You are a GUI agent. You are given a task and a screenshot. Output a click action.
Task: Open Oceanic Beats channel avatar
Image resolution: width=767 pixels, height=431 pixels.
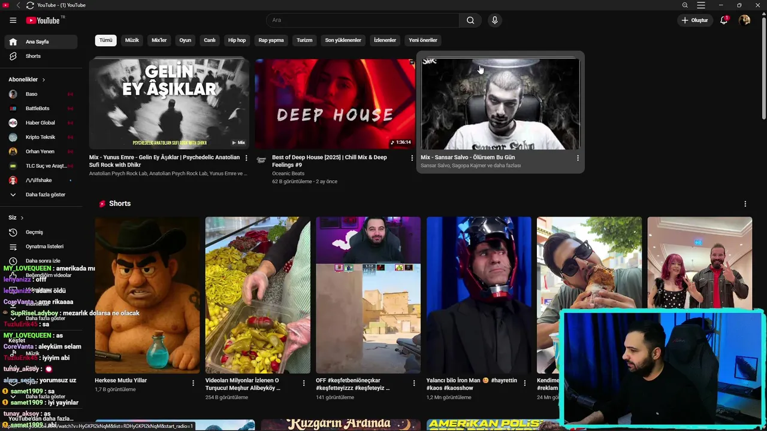(x=261, y=160)
